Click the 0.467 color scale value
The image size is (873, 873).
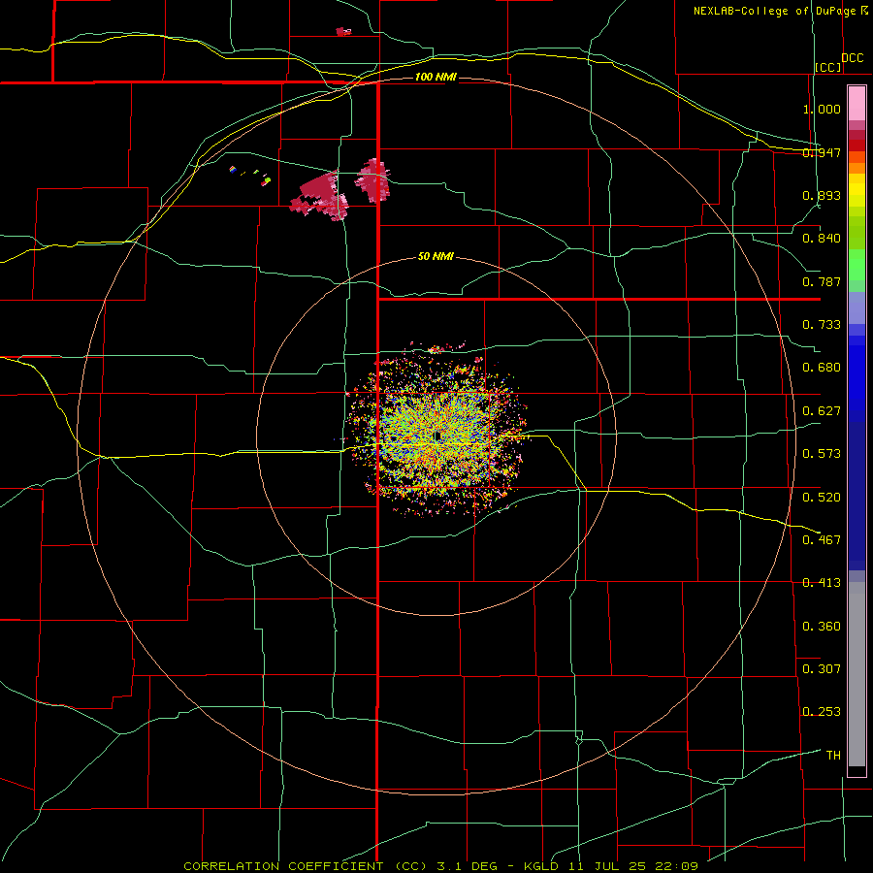pyautogui.click(x=822, y=540)
